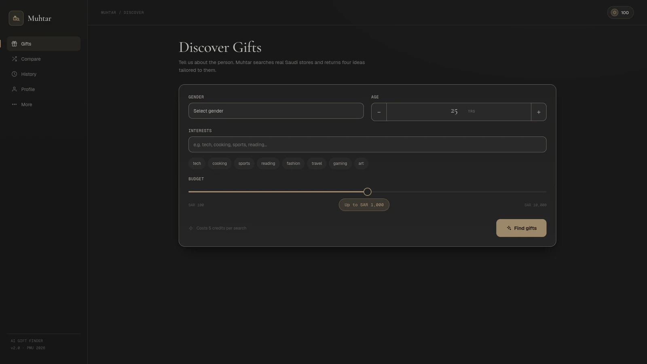This screenshot has height=364, width=647.
Task: Focus the interests text input
Action: (367, 144)
